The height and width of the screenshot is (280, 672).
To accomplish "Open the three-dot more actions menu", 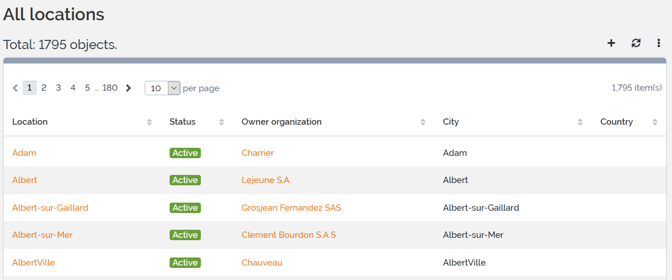I will point(659,43).
